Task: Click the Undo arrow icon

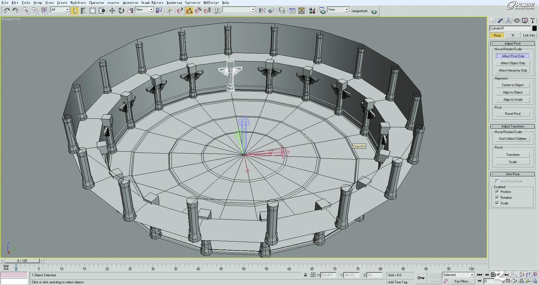Action: pos(6,11)
